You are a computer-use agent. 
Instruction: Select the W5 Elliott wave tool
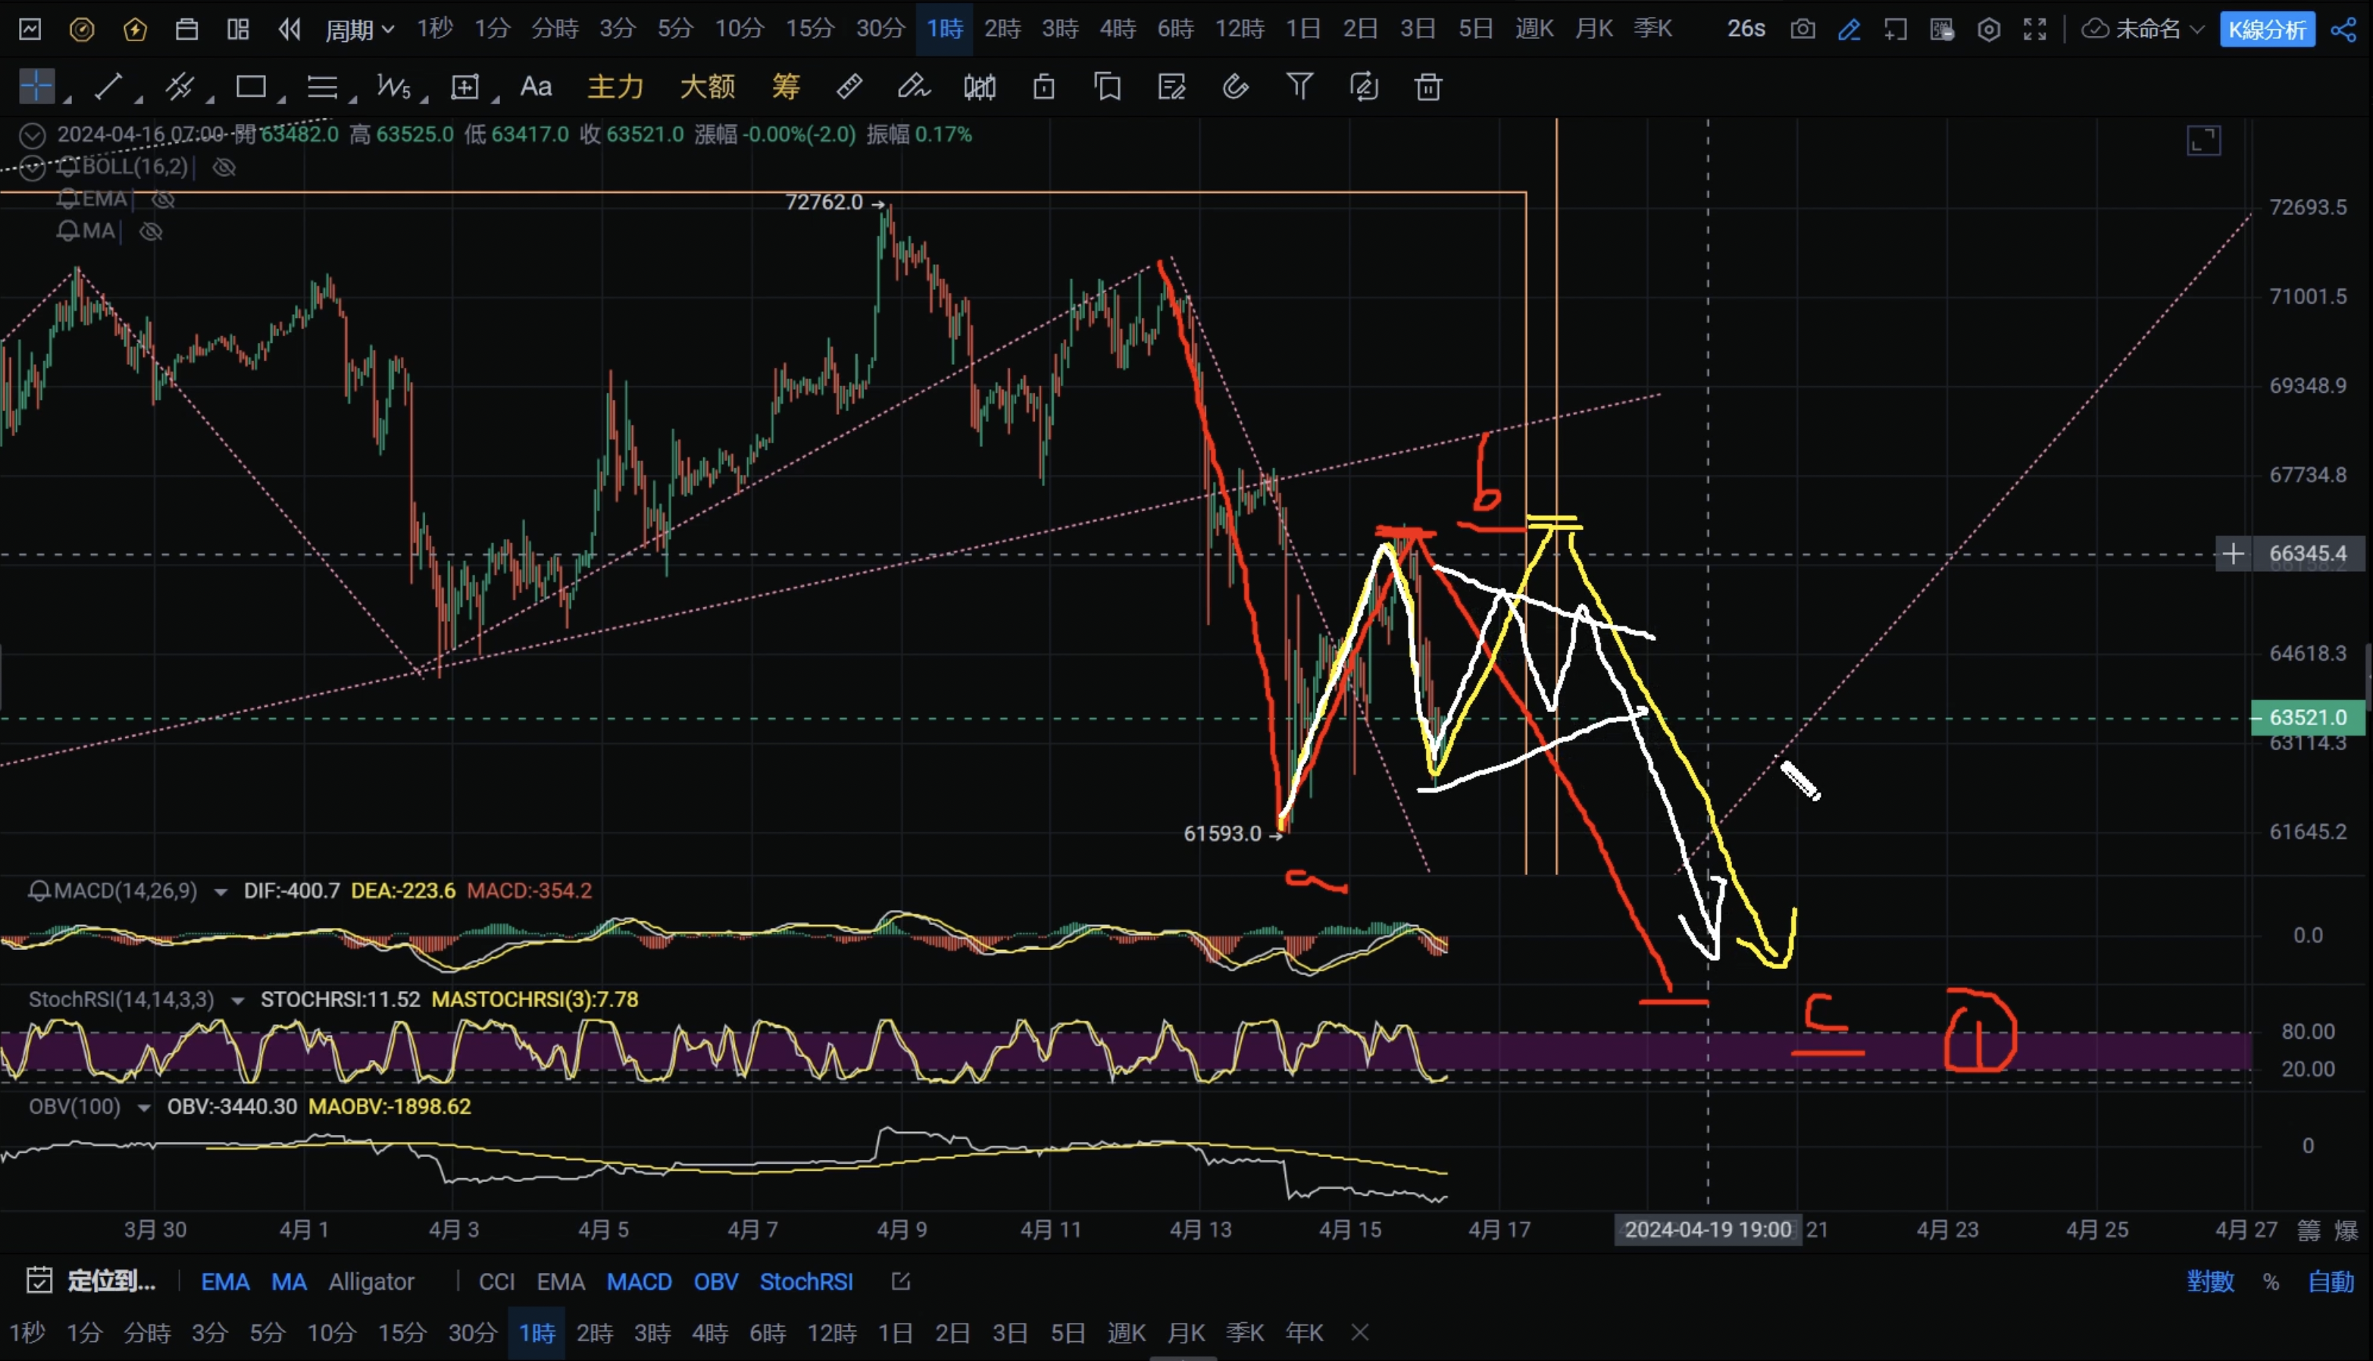pyautogui.click(x=394, y=87)
